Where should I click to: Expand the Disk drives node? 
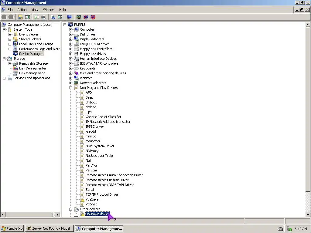pos(70,34)
